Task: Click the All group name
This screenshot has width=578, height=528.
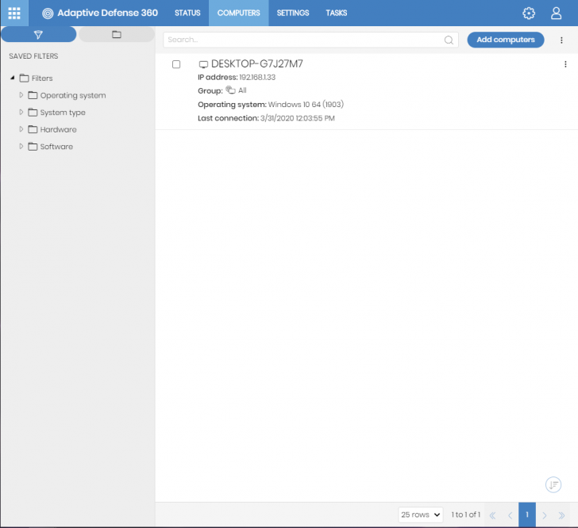Action: (242, 90)
